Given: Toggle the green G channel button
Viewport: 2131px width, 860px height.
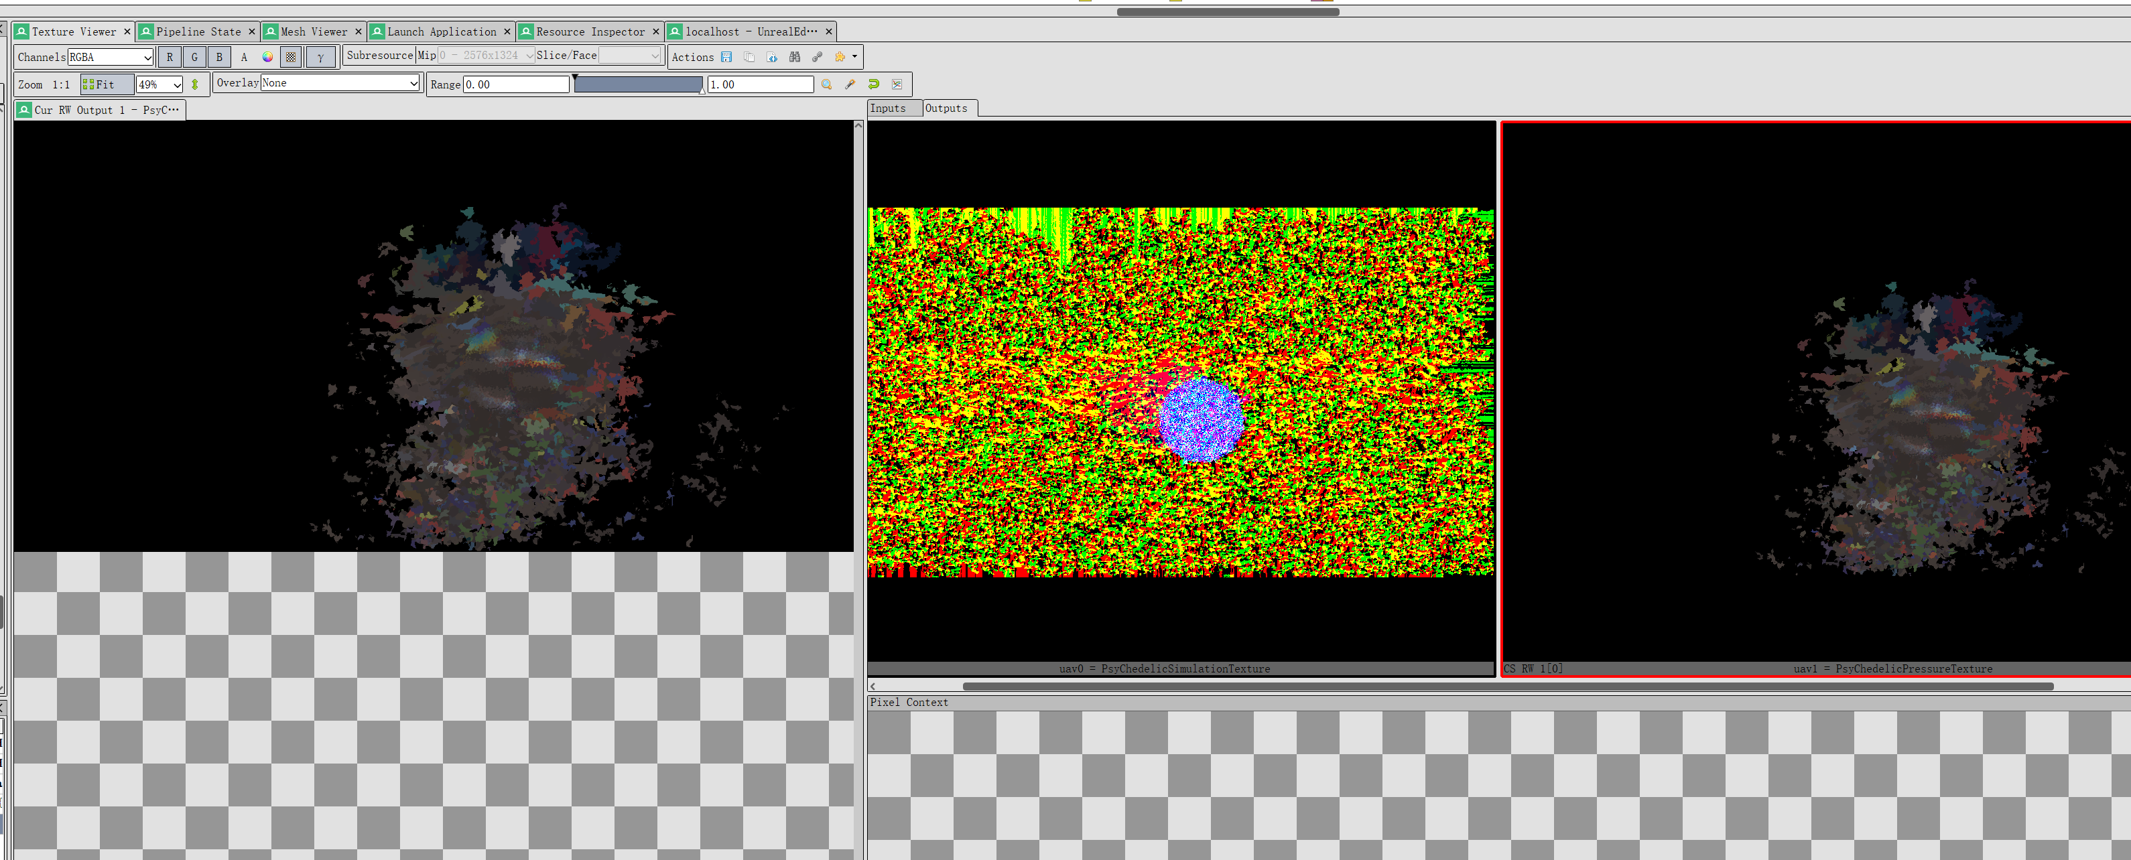Looking at the screenshot, I should 194,57.
